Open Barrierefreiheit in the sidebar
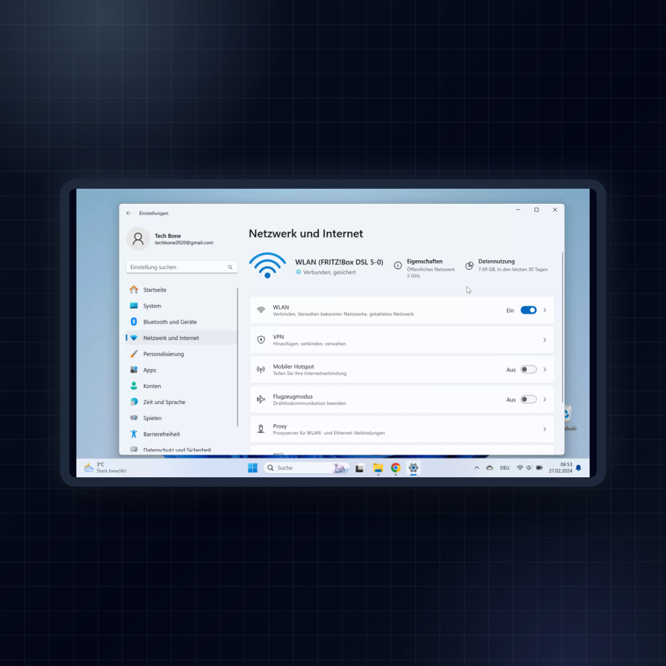The width and height of the screenshot is (666, 666). click(181, 434)
